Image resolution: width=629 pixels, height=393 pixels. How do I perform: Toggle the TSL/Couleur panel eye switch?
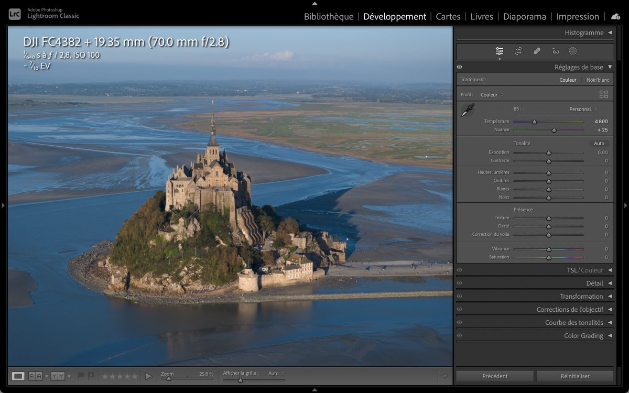point(460,270)
